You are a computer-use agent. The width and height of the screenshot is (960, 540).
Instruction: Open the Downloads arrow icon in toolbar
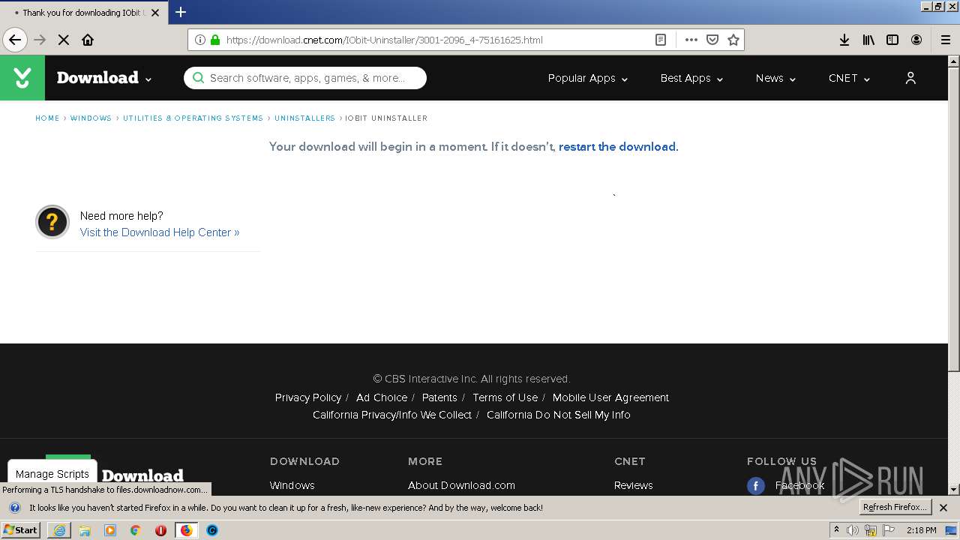(x=844, y=40)
